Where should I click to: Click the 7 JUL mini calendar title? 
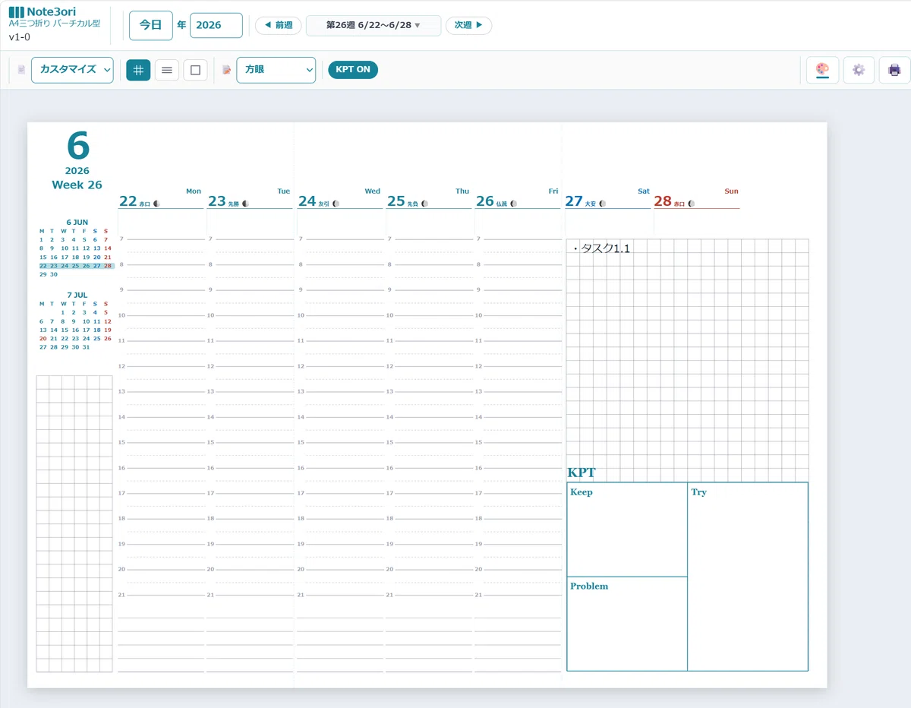pos(77,295)
